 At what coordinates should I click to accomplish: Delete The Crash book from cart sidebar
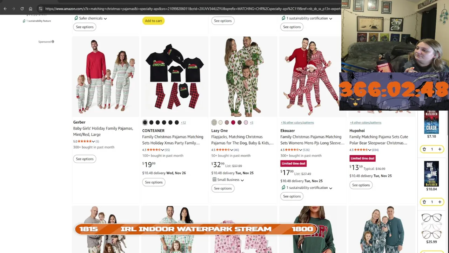424,149
